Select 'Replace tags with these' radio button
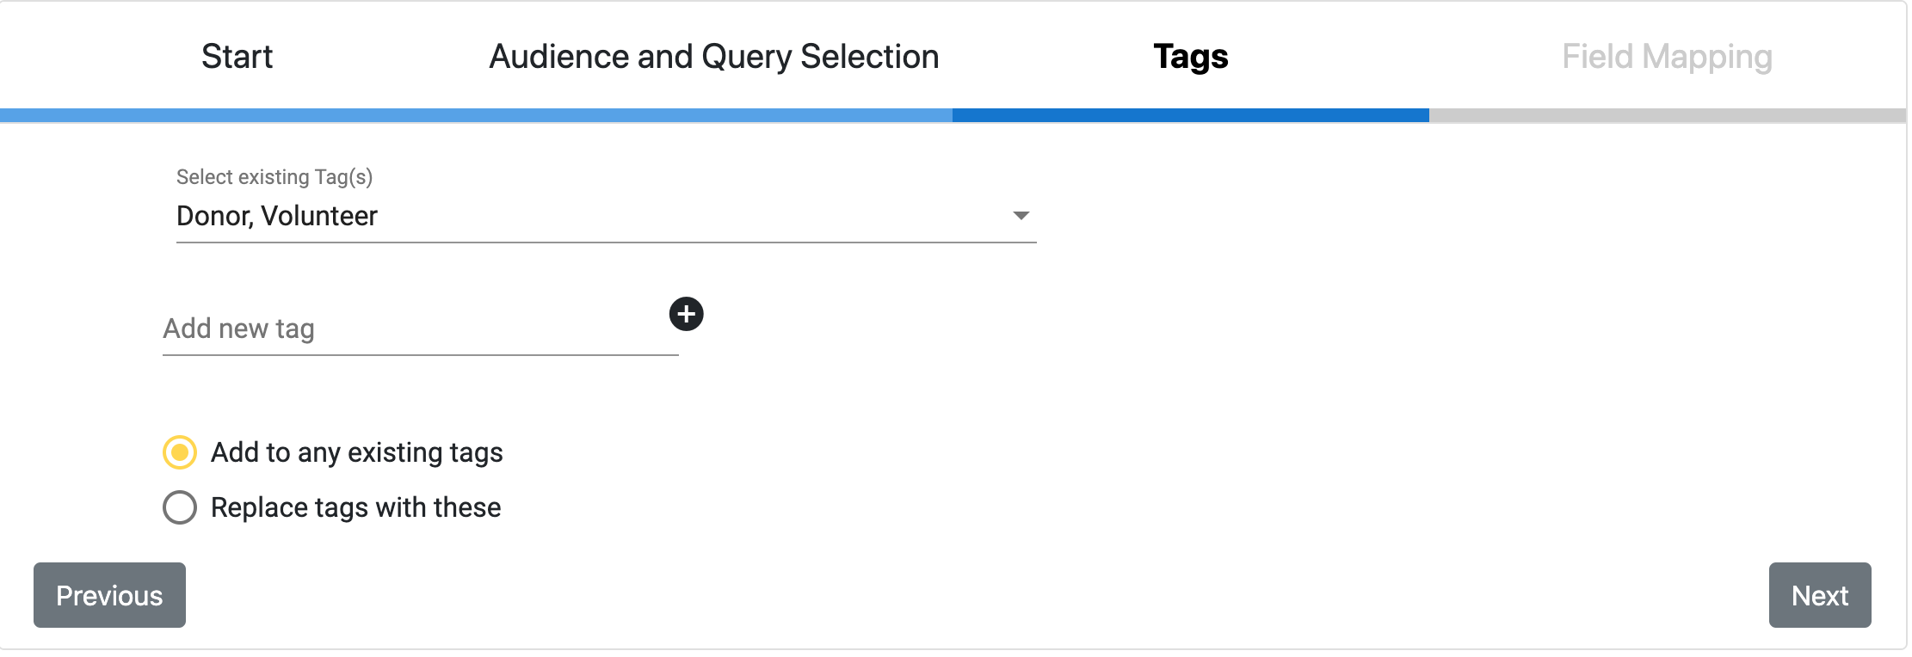Image resolution: width=1912 pixels, height=657 pixels. [180, 507]
